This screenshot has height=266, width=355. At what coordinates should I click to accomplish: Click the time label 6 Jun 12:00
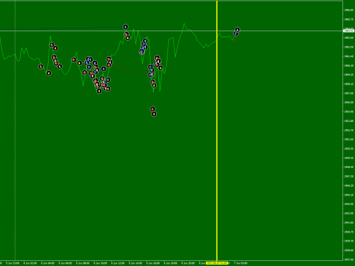tap(118, 263)
